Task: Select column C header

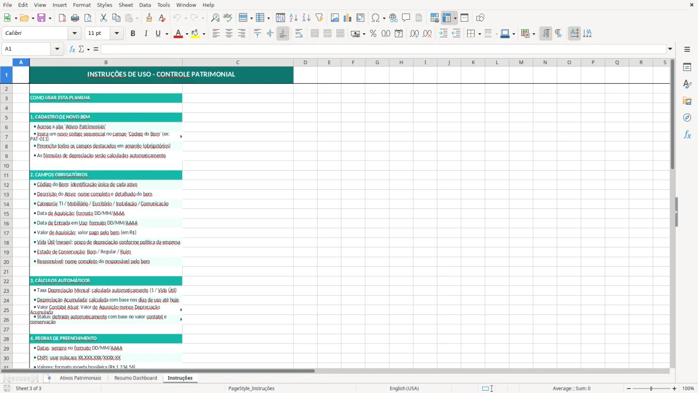Action: 238,62
